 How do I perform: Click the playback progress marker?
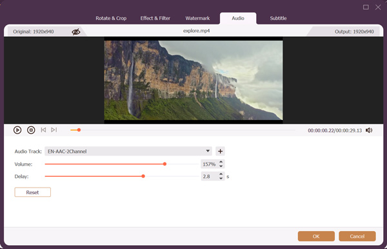[x=79, y=130]
